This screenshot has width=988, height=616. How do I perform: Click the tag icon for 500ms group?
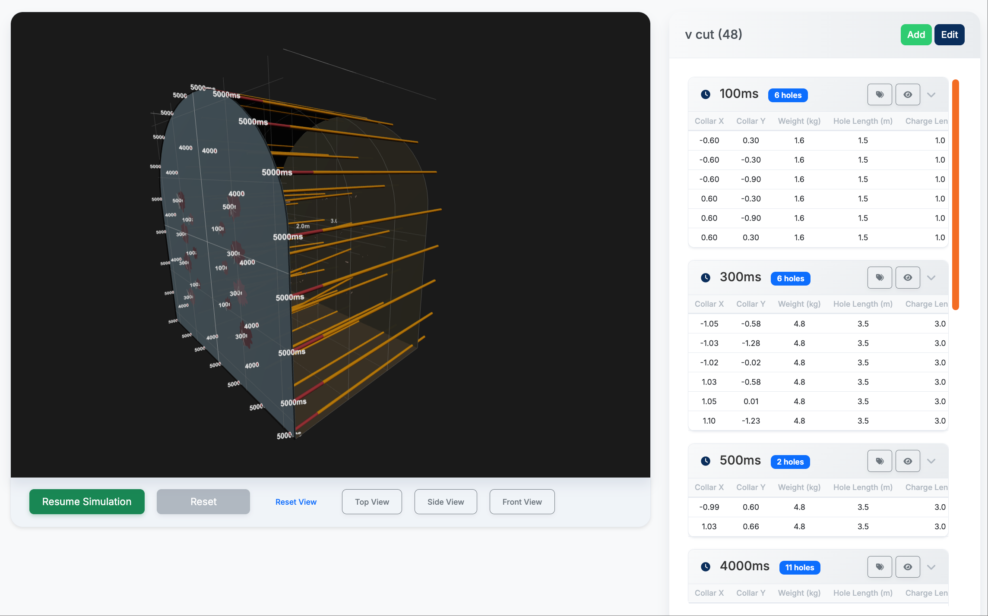coord(879,461)
